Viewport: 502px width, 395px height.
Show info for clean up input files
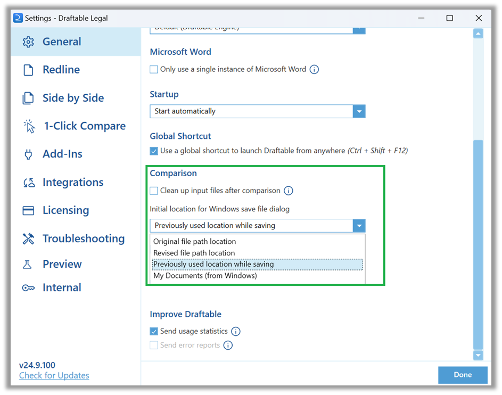(x=289, y=191)
